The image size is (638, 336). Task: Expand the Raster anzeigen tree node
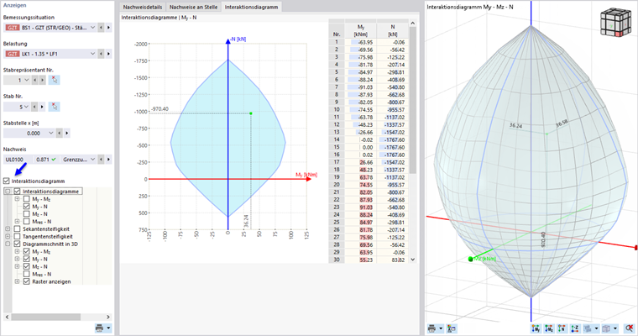coord(17,281)
